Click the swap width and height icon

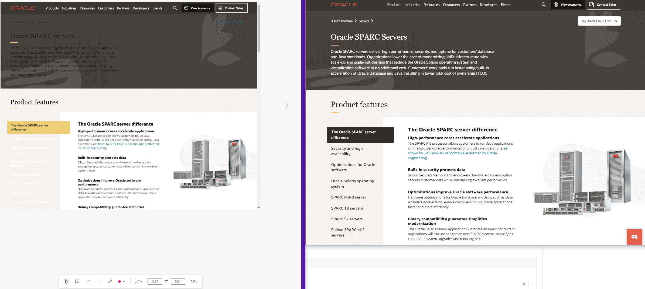click(166, 281)
